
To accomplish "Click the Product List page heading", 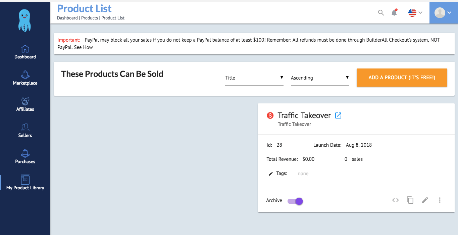I will click(x=85, y=8).
